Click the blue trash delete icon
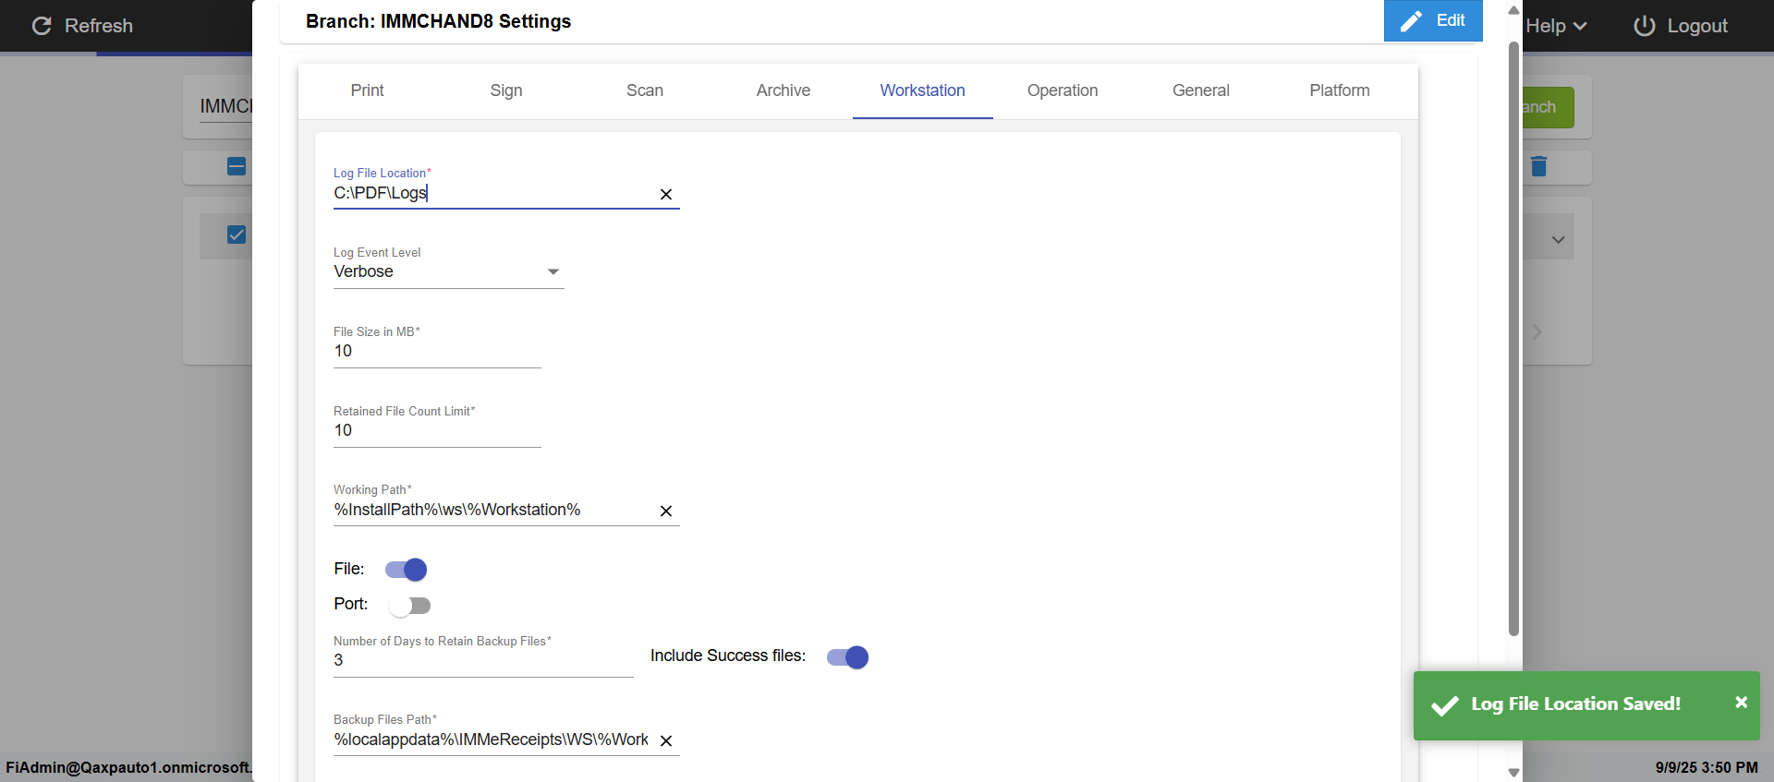1774x782 pixels. (x=1538, y=166)
